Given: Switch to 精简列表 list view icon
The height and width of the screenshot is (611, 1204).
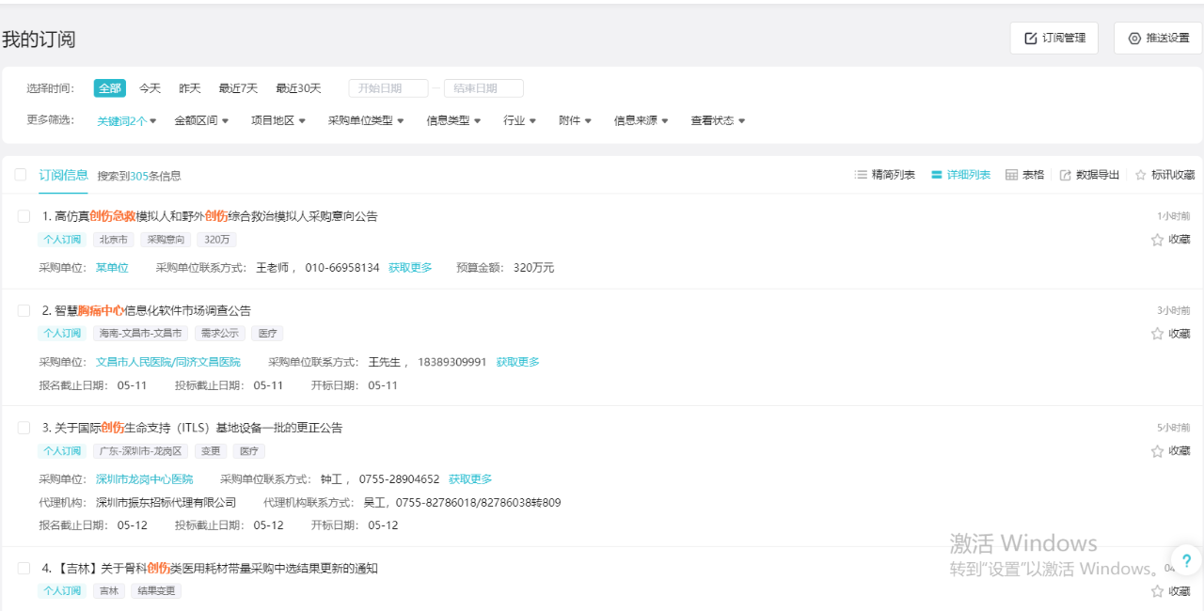Looking at the screenshot, I should pyautogui.click(x=861, y=175).
